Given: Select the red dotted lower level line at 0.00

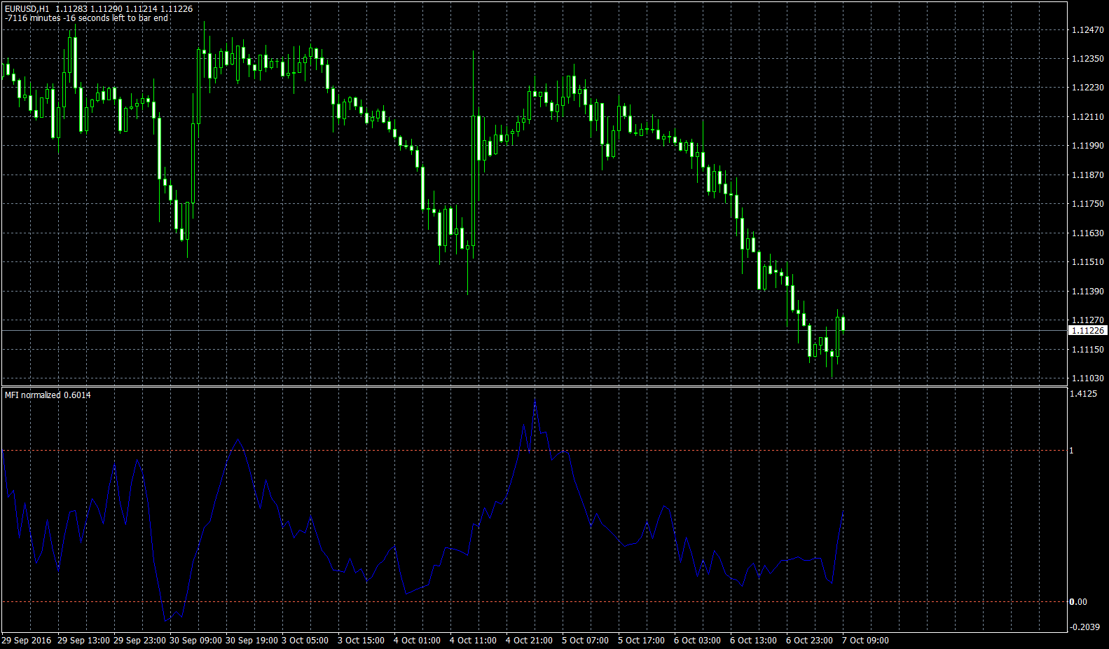Looking at the screenshot, I should click(534, 602).
